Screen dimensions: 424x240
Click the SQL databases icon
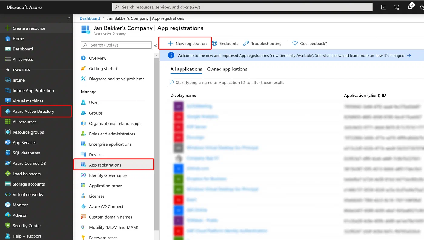point(8,153)
